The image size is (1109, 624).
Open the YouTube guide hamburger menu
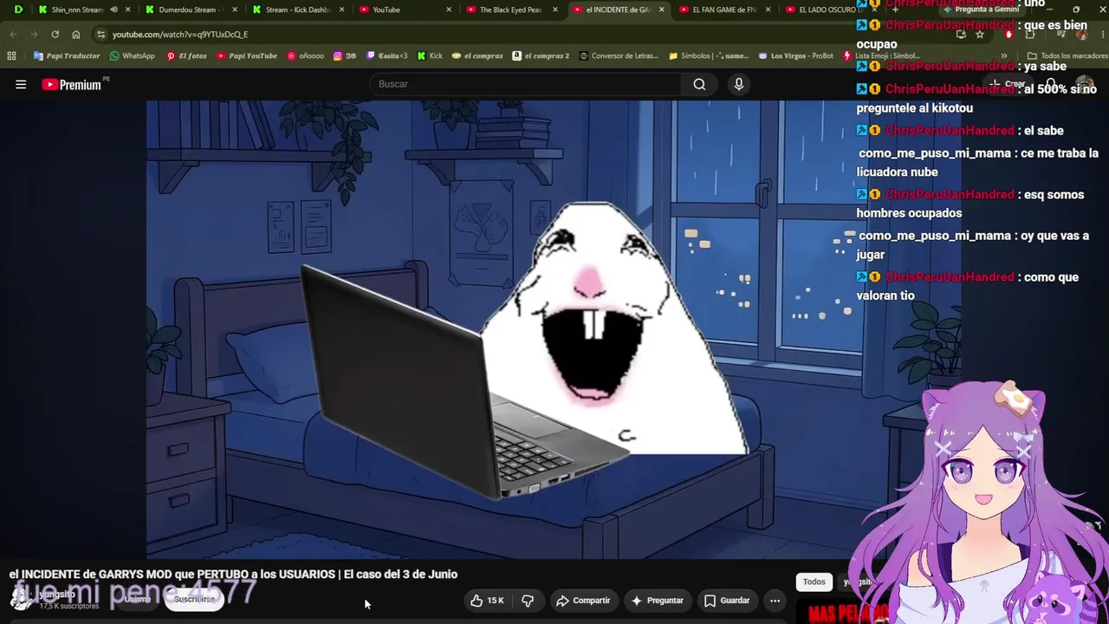coord(21,84)
